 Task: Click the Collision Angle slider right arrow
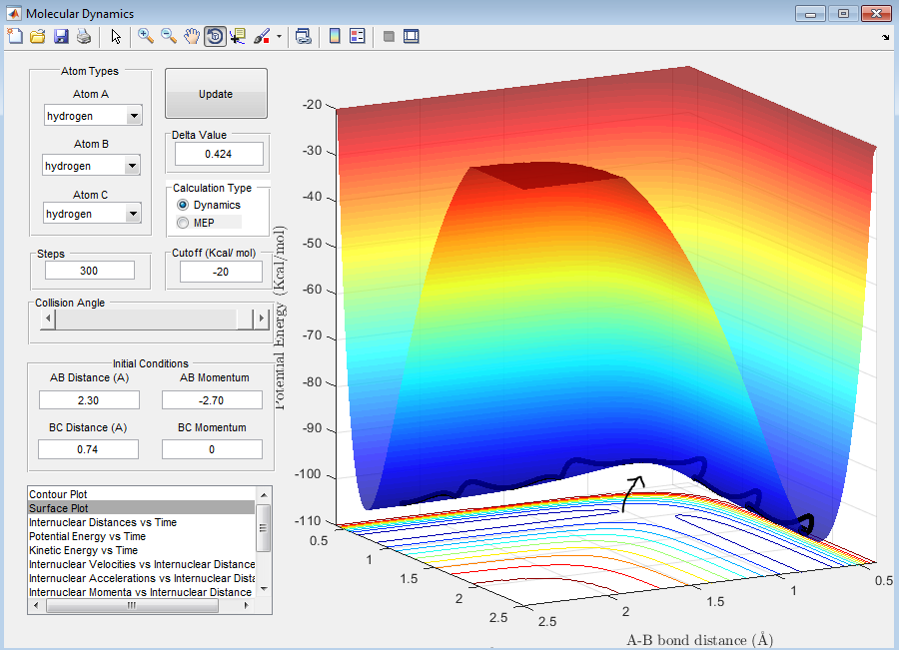(x=262, y=319)
